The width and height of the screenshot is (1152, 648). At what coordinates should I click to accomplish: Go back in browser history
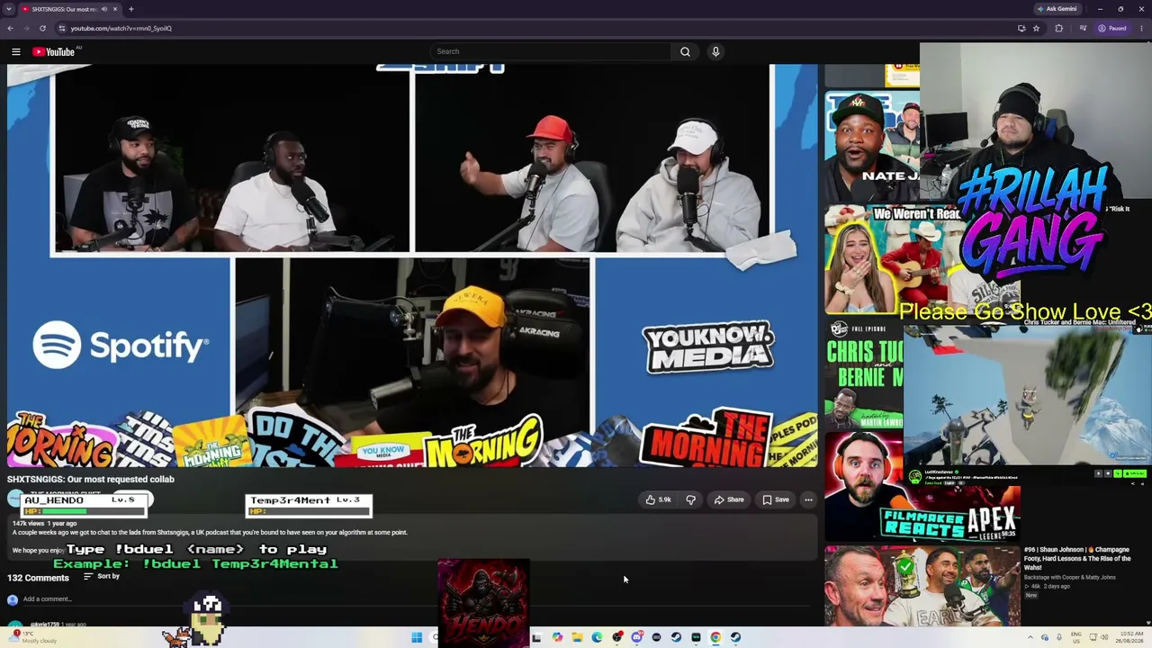coord(10,28)
